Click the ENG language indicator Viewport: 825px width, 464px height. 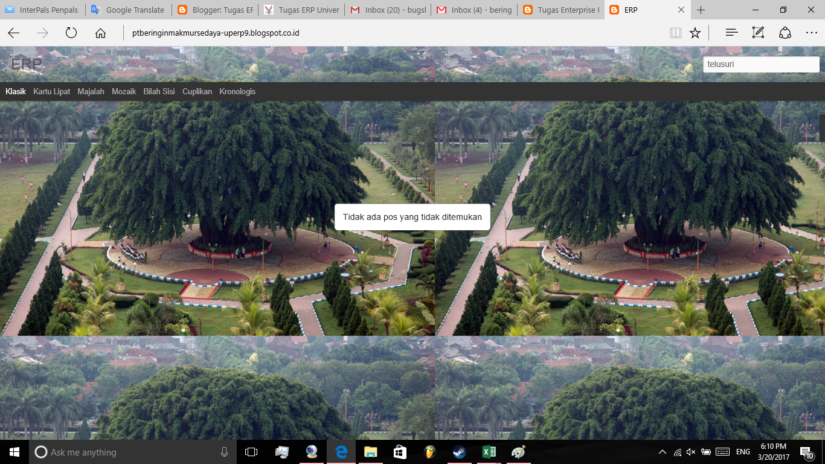pyautogui.click(x=743, y=452)
